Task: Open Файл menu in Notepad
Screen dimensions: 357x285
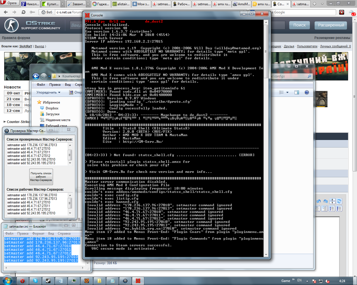Action: 9,234
